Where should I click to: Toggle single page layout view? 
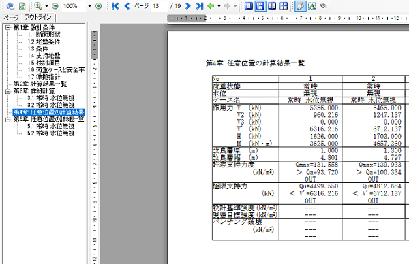[249, 6]
